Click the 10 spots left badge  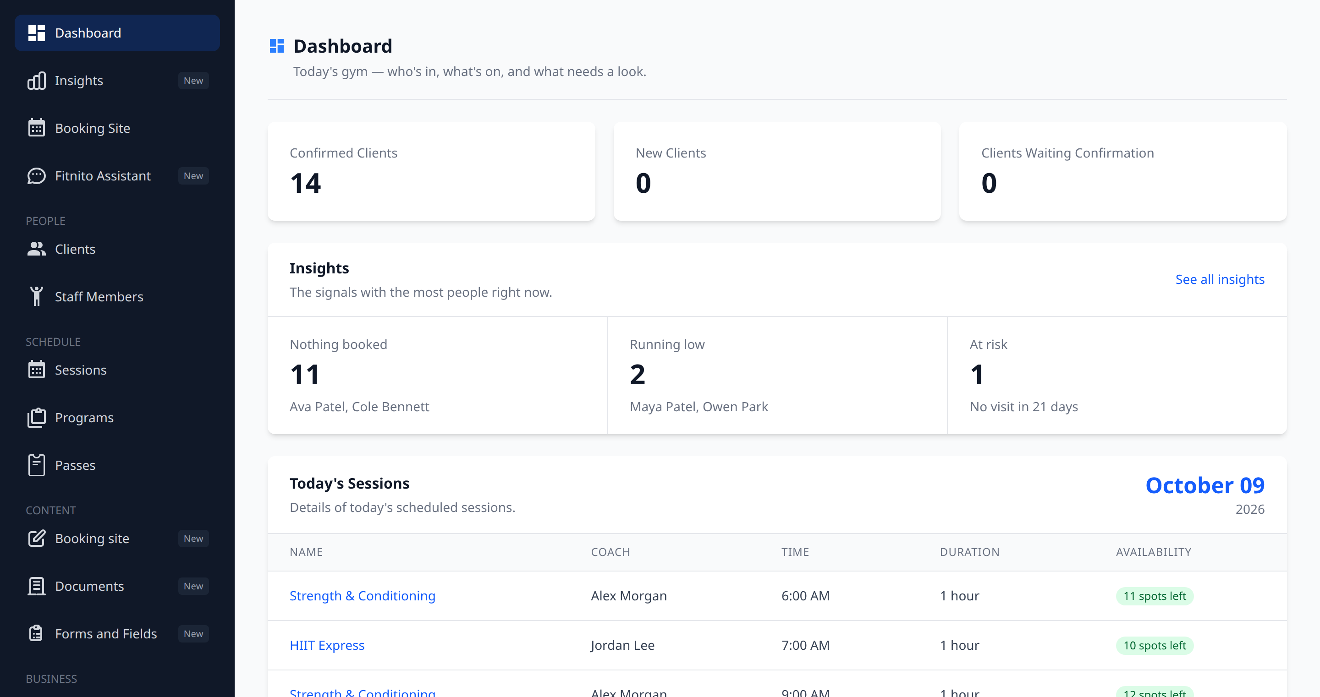(x=1155, y=645)
